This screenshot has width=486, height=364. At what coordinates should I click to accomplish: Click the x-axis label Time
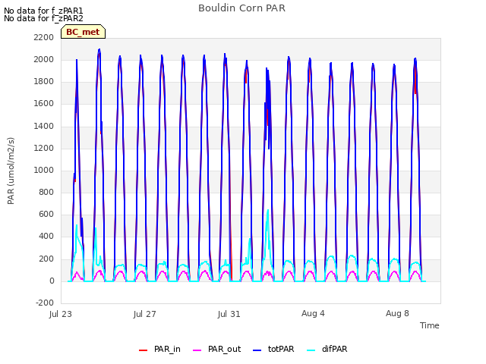[430, 325]
